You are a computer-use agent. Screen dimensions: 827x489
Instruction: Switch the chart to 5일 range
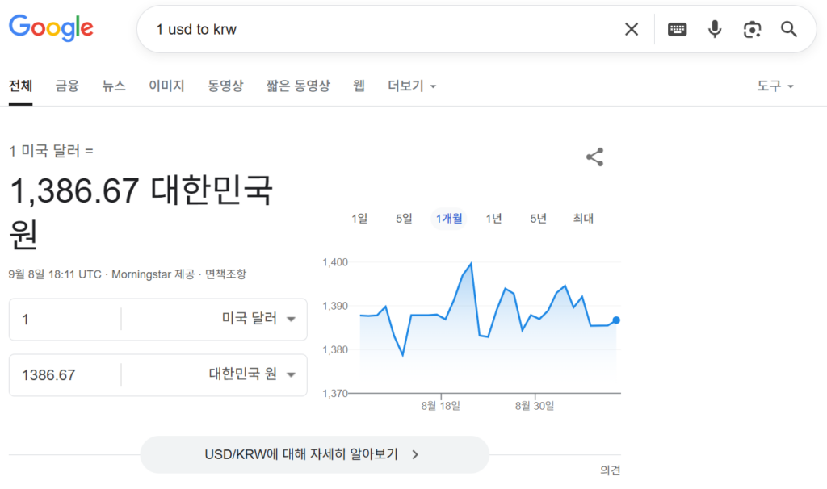404,218
